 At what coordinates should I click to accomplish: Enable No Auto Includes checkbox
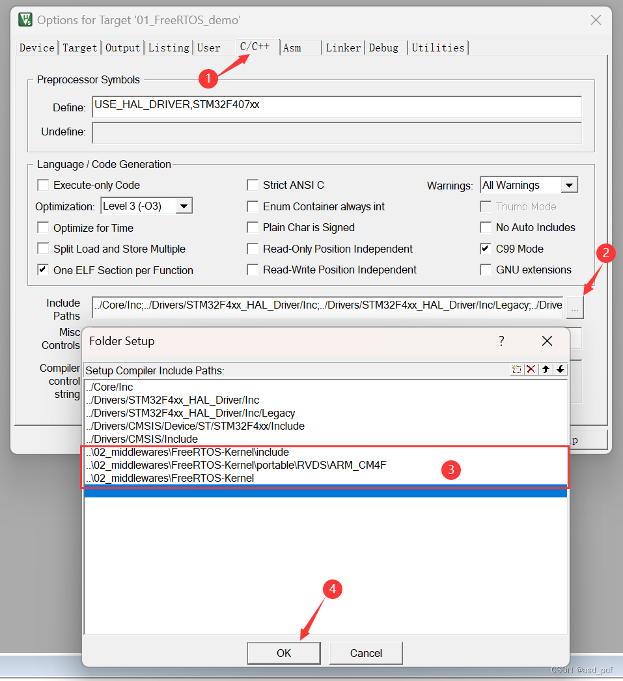pyautogui.click(x=486, y=227)
